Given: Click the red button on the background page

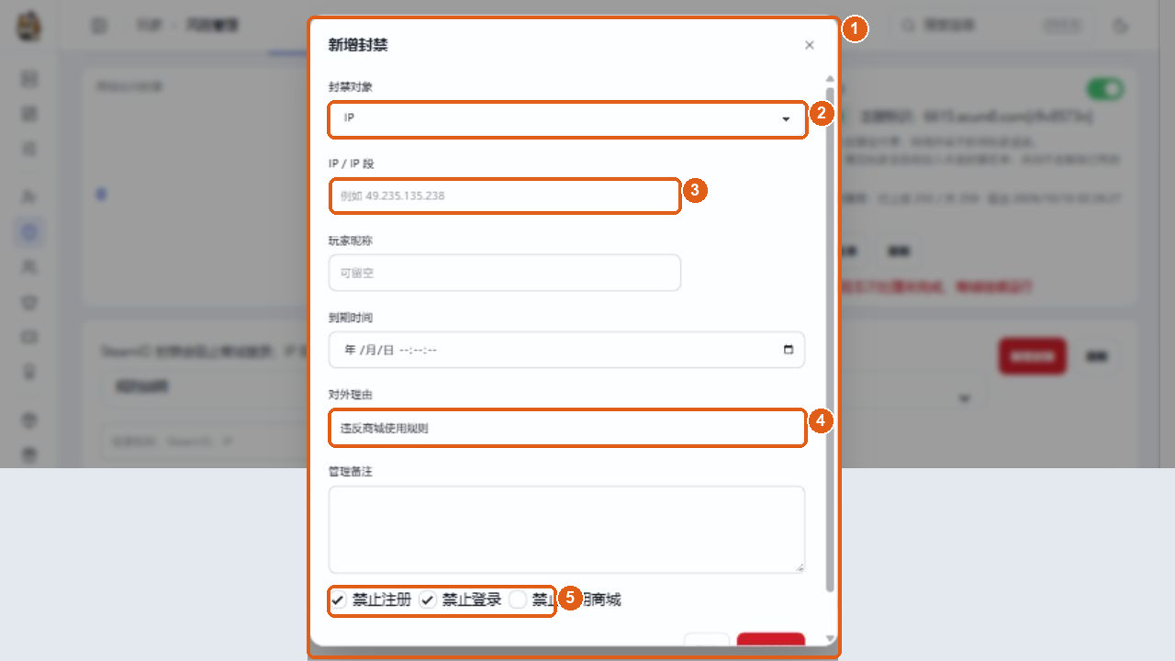Looking at the screenshot, I should [x=1033, y=356].
